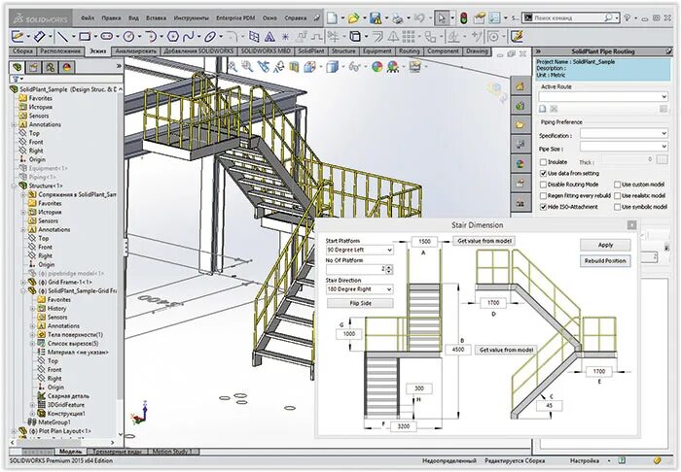The image size is (681, 472).
Task: Open the Stair Direction dropdown
Action: (360, 289)
